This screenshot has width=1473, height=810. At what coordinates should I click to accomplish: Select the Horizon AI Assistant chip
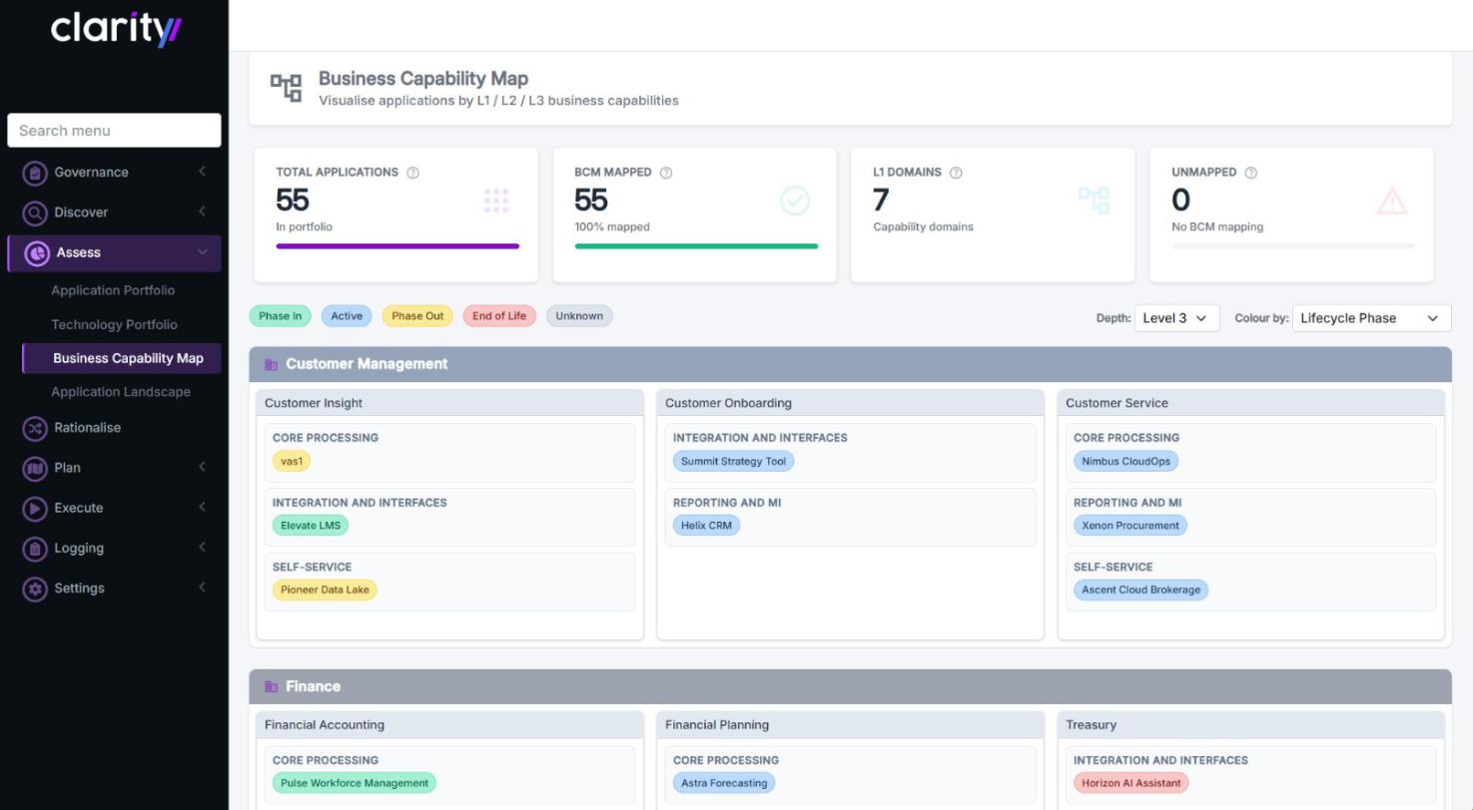click(1130, 783)
